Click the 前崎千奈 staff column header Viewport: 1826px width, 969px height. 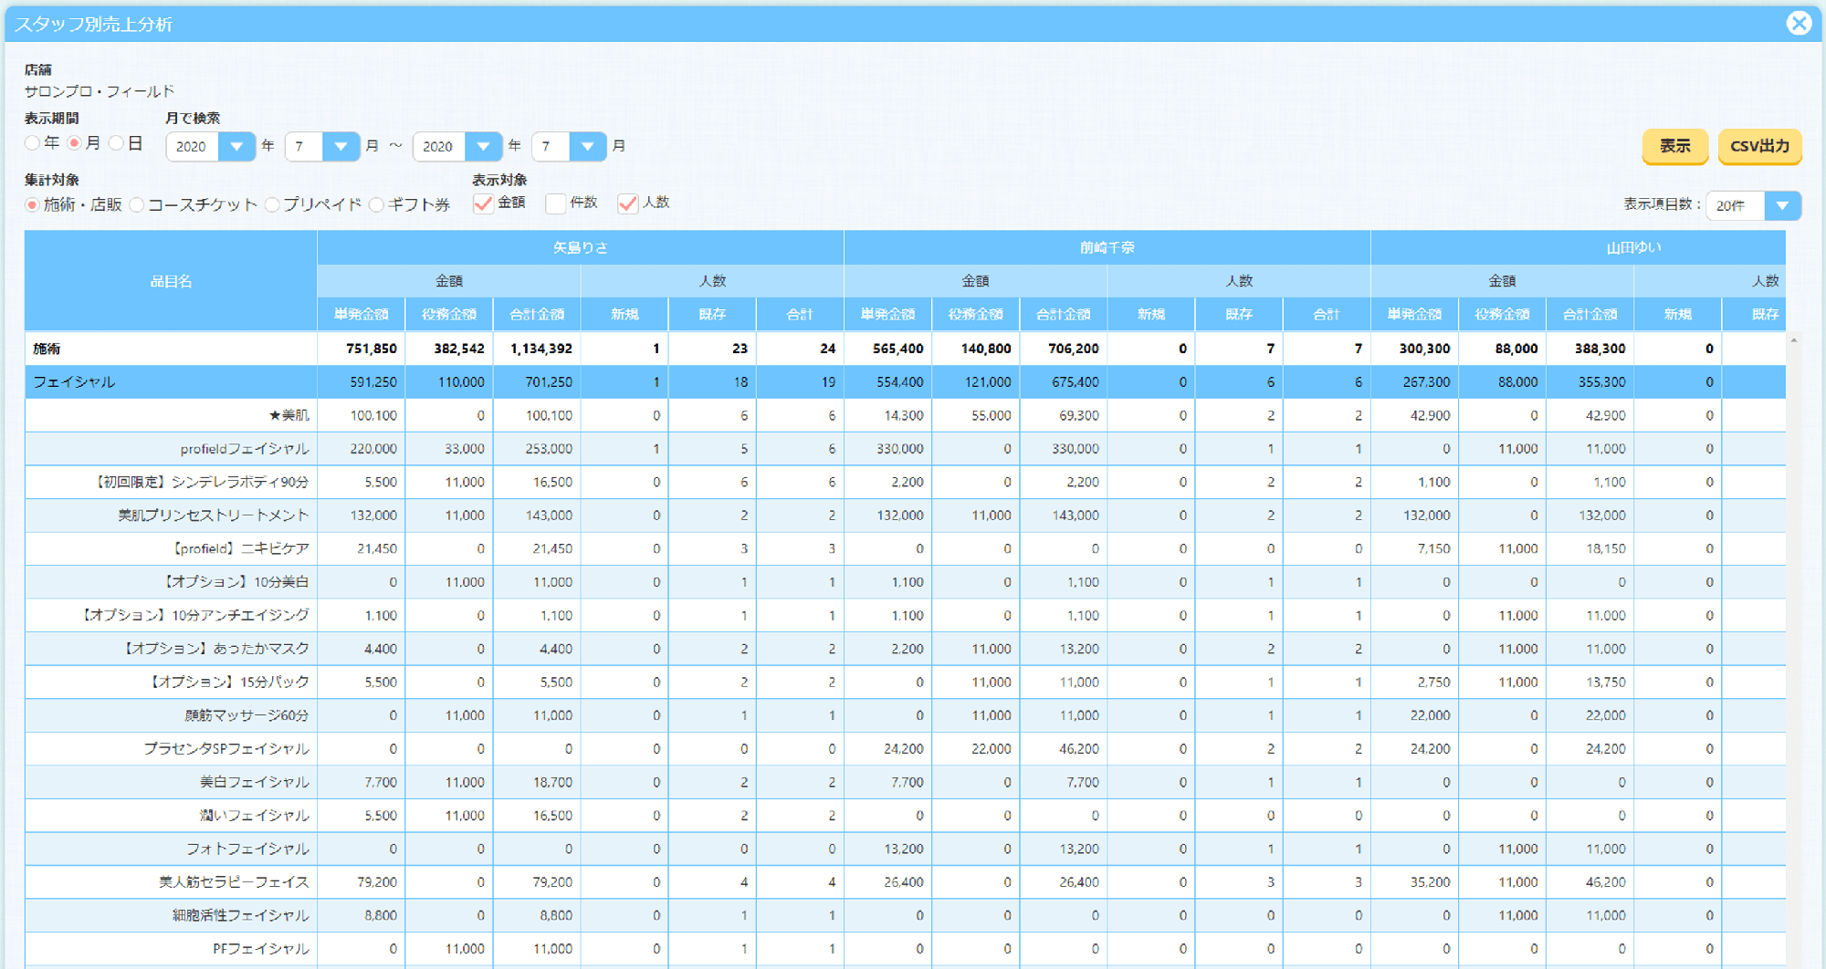1107,247
